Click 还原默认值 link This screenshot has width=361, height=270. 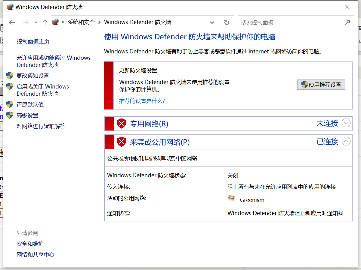point(30,105)
